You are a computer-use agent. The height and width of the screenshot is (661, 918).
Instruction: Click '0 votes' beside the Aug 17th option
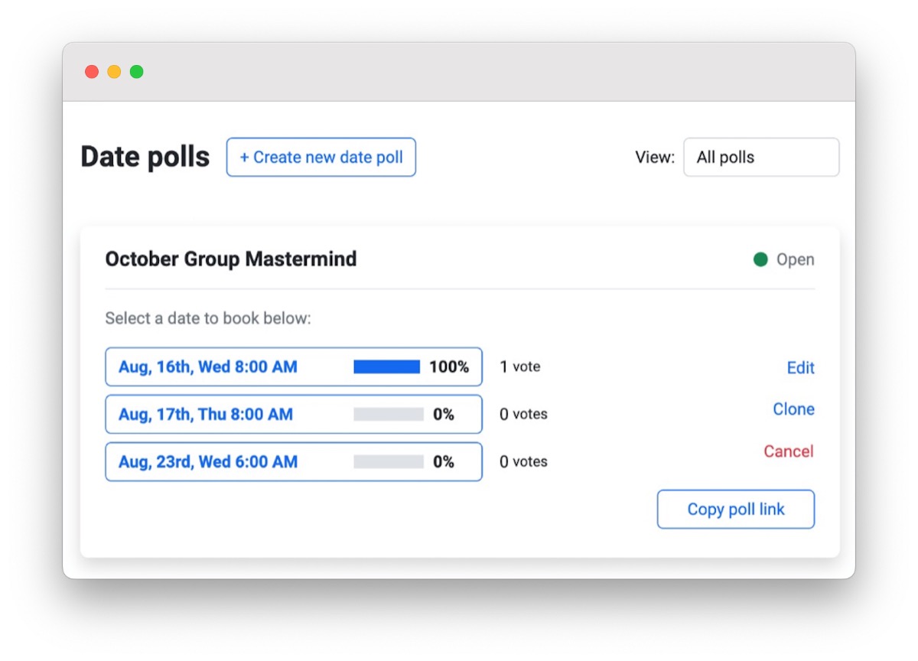pos(523,415)
